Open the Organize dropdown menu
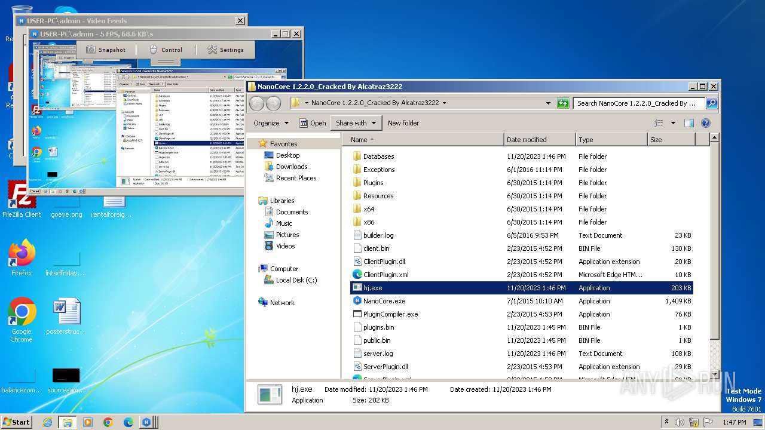 coord(271,123)
